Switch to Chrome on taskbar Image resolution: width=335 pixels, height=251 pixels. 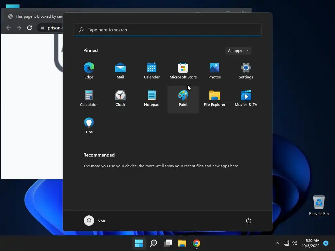click(197, 243)
